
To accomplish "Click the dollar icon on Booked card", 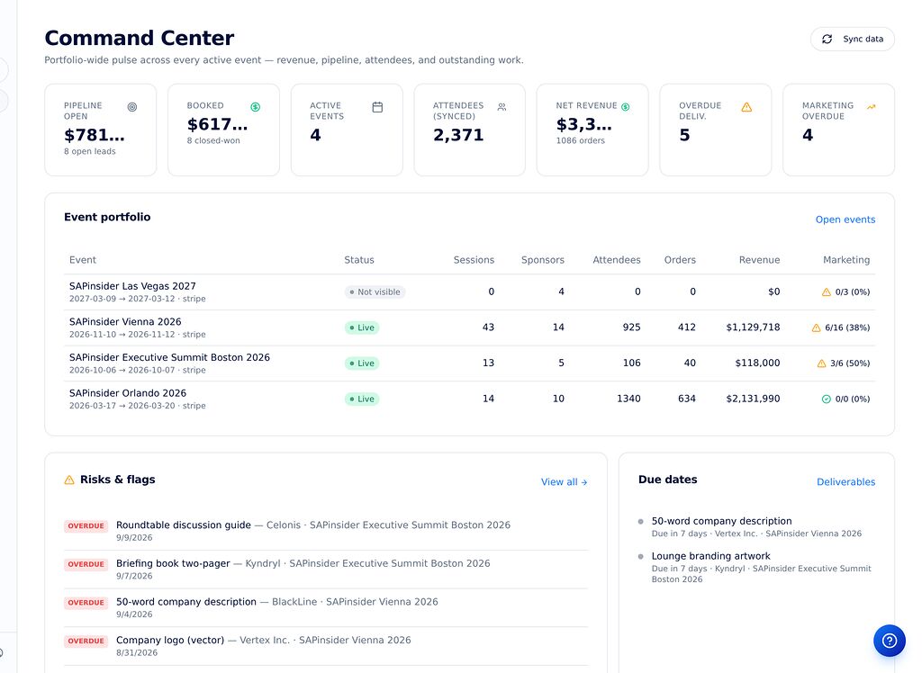I will tap(255, 107).
